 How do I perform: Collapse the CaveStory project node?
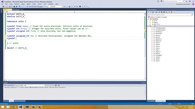pos(148,19)
